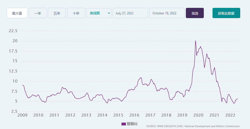Click the 2022 x-axis label
Viewport: 250px width, 129px height.
[230, 115]
